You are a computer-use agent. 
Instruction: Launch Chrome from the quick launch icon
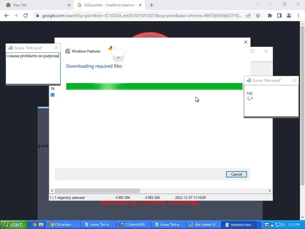[34, 225]
